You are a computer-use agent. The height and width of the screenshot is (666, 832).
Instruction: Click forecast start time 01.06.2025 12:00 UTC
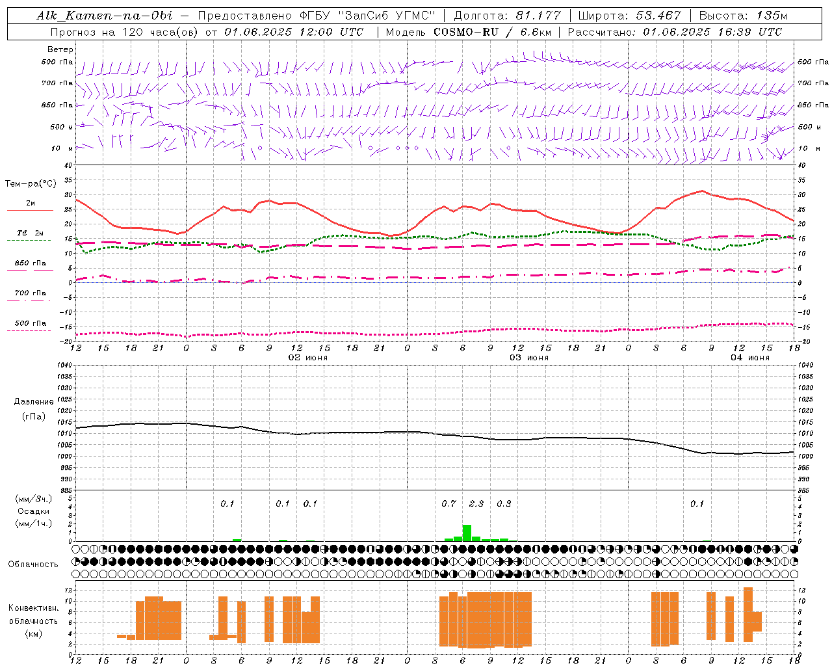click(x=294, y=32)
